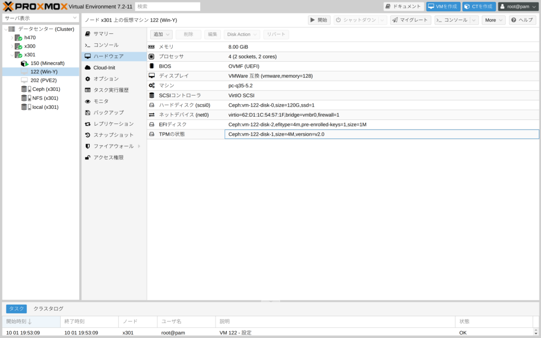This screenshot has width=541, height=338.
Task: Open the スナップショット section
Action: pyautogui.click(x=113, y=135)
